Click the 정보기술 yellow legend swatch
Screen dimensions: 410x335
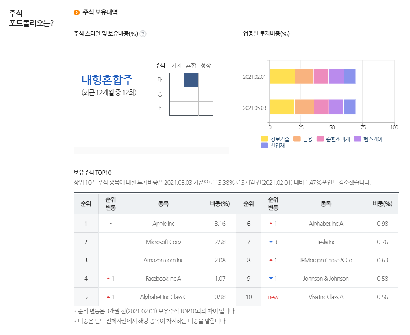coord(264,139)
